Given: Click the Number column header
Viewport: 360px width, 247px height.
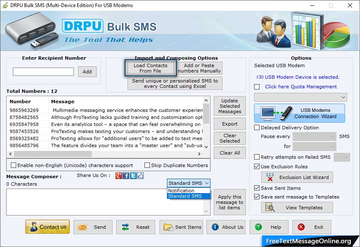Looking at the screenshot, I should 28,102.
